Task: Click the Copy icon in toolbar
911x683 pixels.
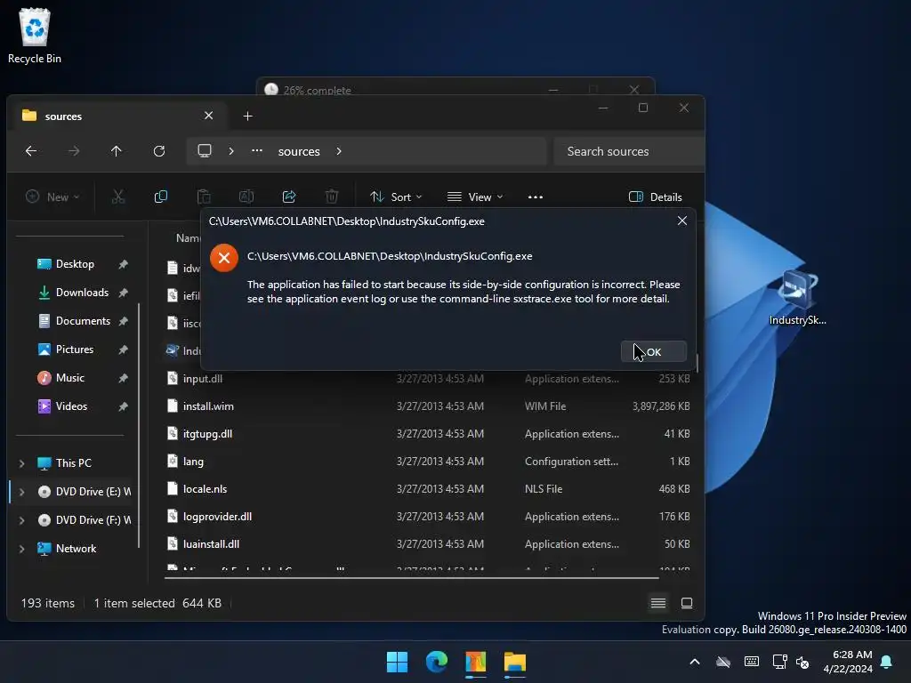Action: coord(161,197)
